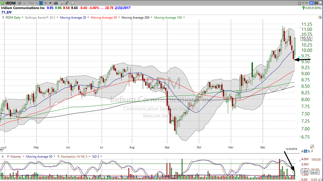Screen dimensions: 323x181
Task: Open the Stochastics 14 %K 3 dropdown
Action: click(x=89, y=157)
